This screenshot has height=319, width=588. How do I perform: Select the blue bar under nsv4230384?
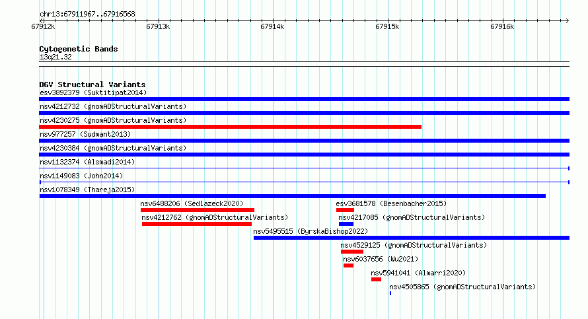click(x=304, y=155)
